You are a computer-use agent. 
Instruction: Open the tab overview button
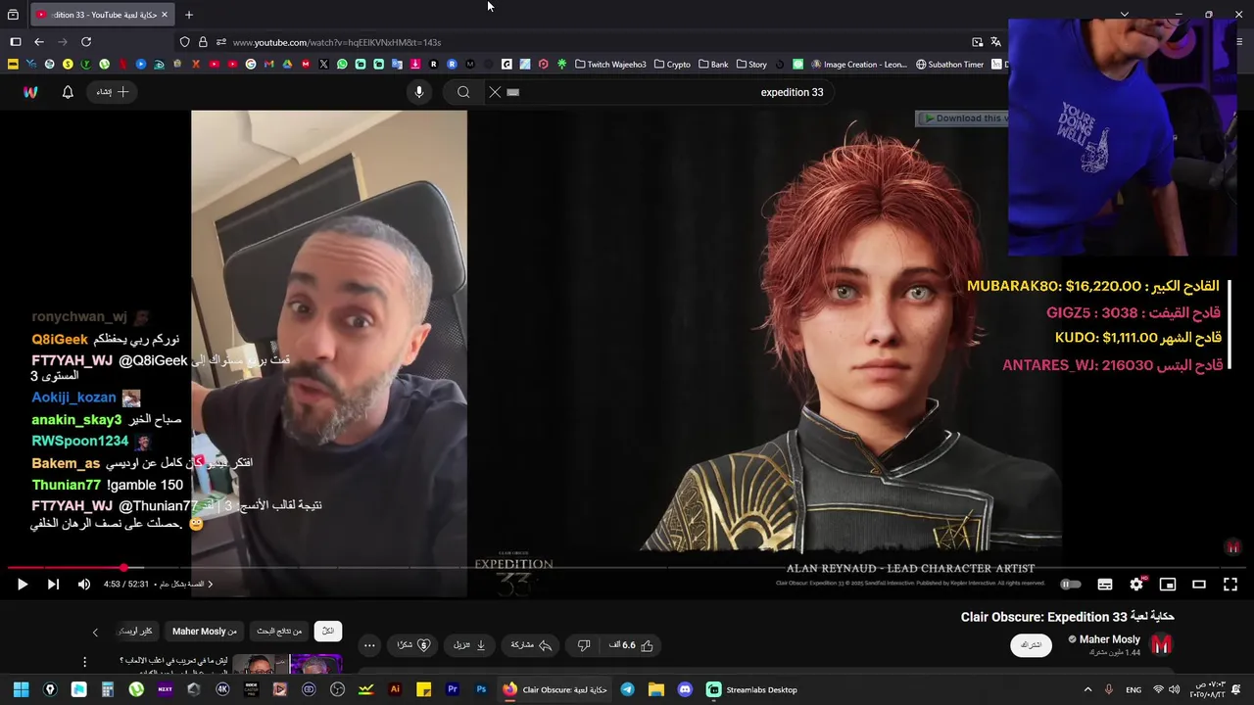tap(13, 15)
